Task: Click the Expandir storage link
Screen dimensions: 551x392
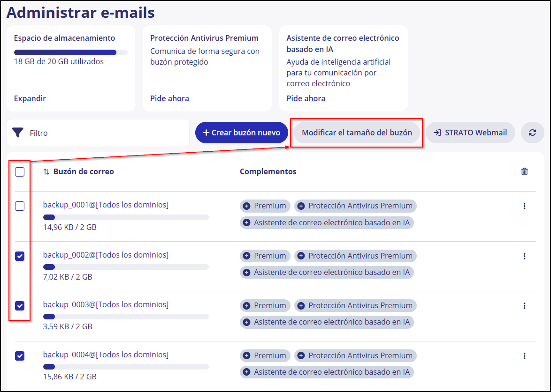Action: tap(29, 98)
